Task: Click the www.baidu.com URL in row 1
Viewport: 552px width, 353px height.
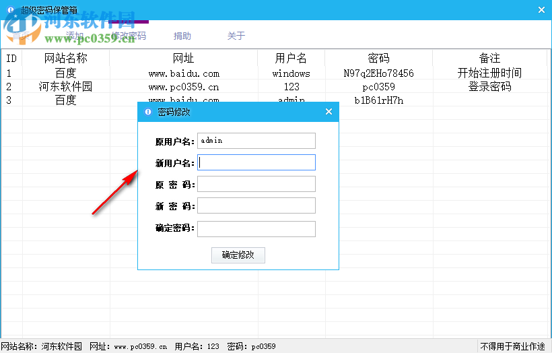Action: [184, 73]
